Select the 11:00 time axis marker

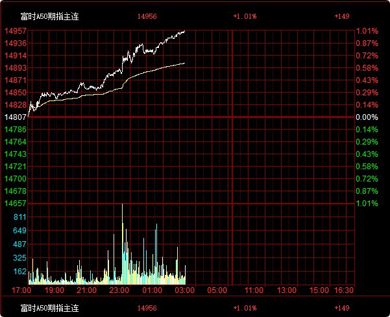coord(255,290)
